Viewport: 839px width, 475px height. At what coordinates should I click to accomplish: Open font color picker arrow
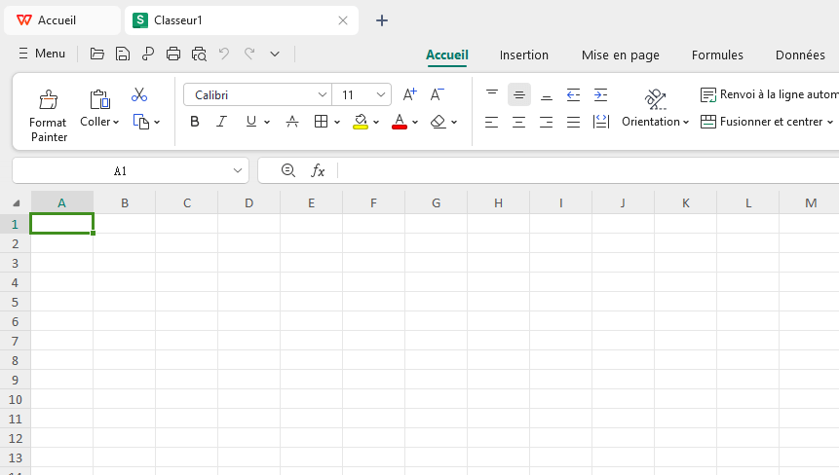[415, 123]
